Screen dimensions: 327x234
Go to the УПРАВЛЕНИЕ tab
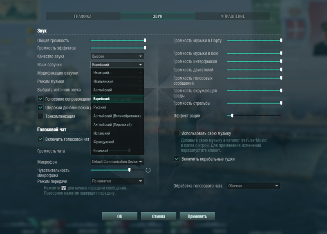(233, 16)
